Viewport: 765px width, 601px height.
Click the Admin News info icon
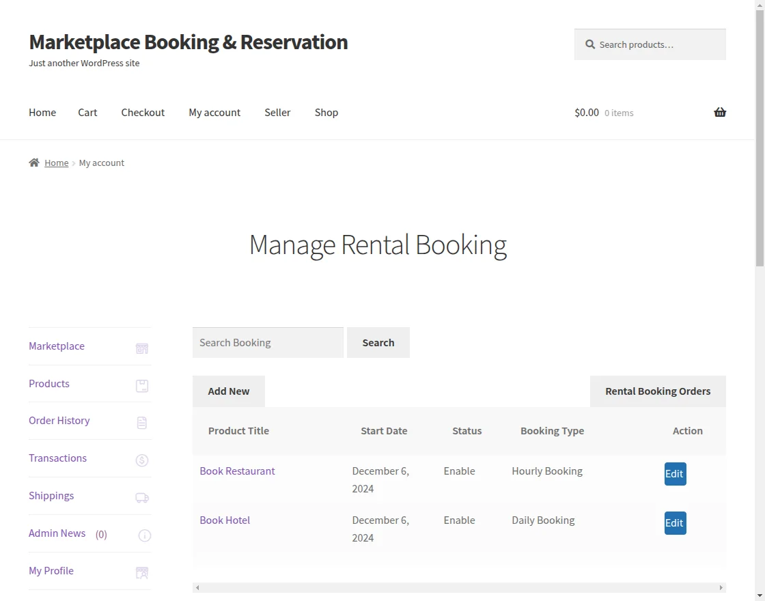(144, 535)
